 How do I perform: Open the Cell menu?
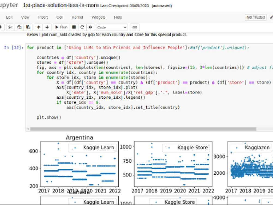point(60,17)
